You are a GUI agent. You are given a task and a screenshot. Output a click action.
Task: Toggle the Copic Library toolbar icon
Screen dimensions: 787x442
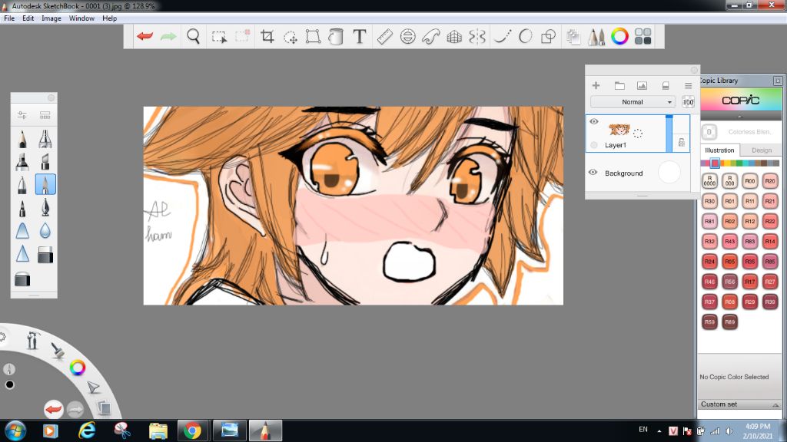pyautogui.click(x=643, y=36)
